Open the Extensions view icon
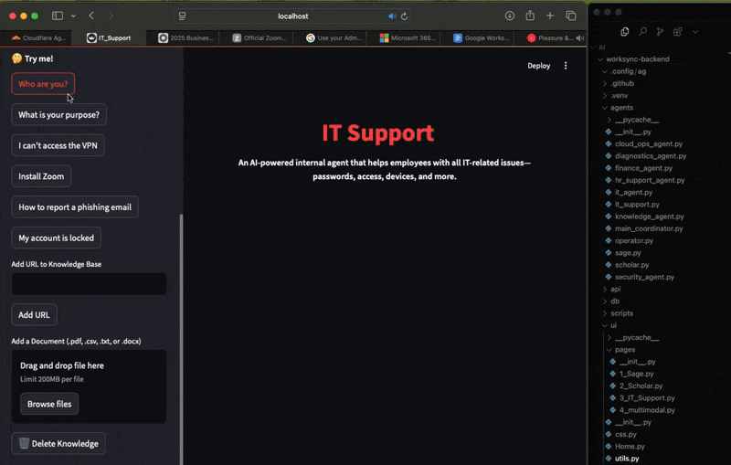The image size is (731, 465). coord(678,31)
